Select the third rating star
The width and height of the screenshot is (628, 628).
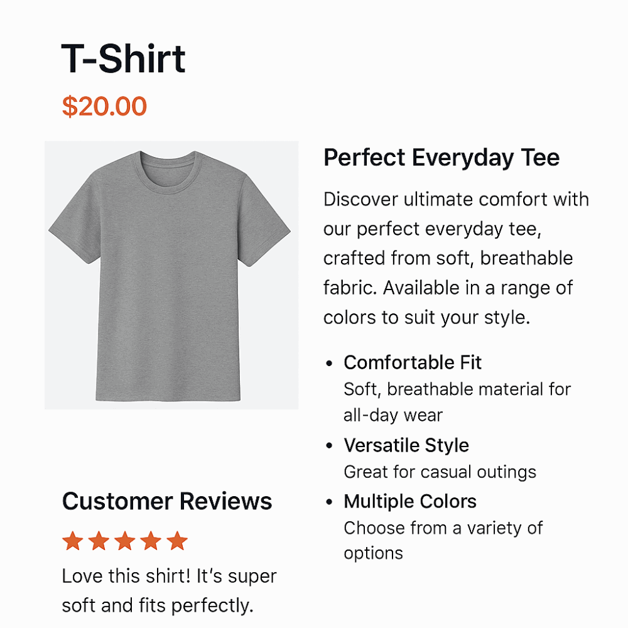[x=125, y=541]
